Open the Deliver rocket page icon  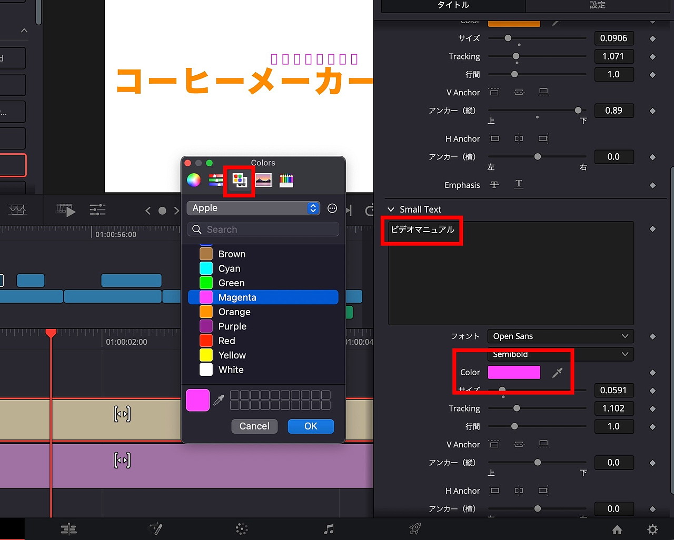pos(414,529)
